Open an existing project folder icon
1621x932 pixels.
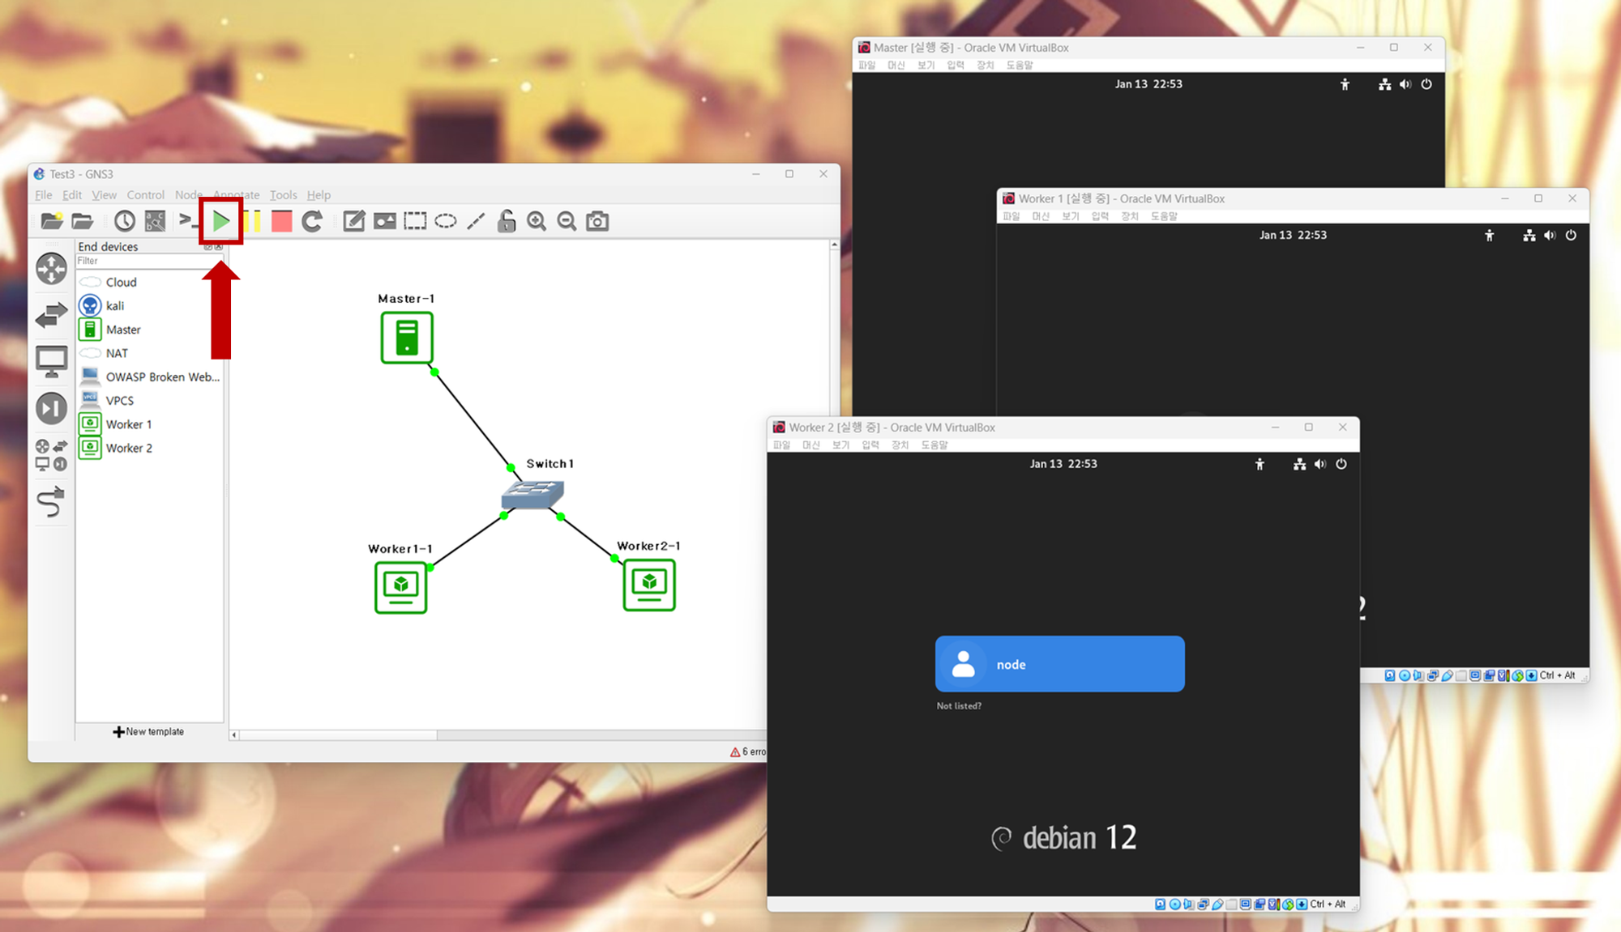[x=82, y=221]
